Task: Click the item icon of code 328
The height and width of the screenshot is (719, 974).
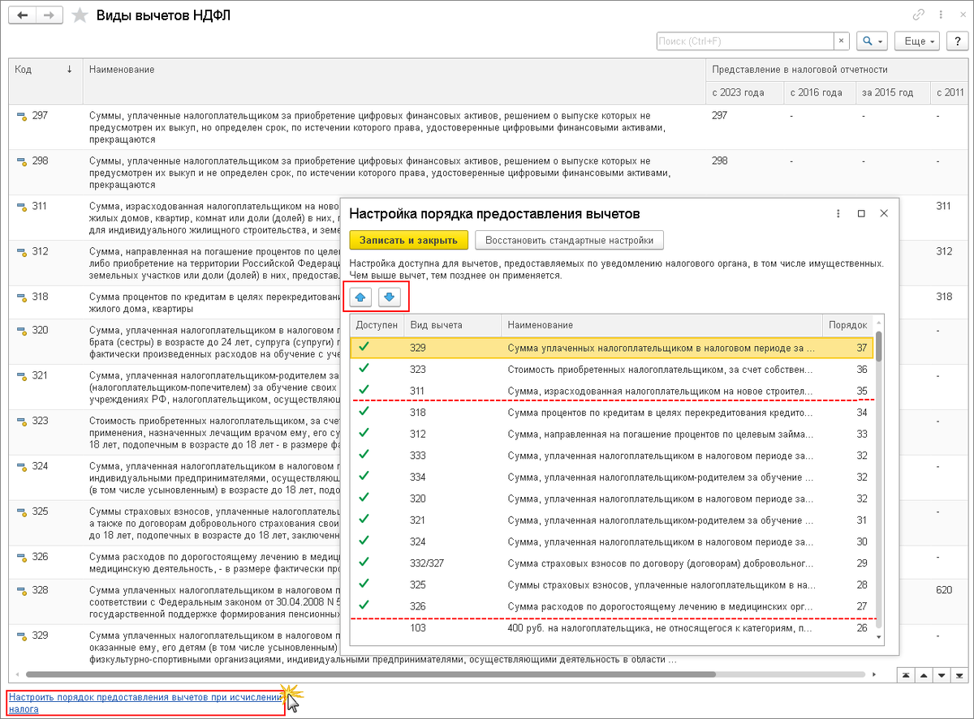Action: click(x=22, y=592)
